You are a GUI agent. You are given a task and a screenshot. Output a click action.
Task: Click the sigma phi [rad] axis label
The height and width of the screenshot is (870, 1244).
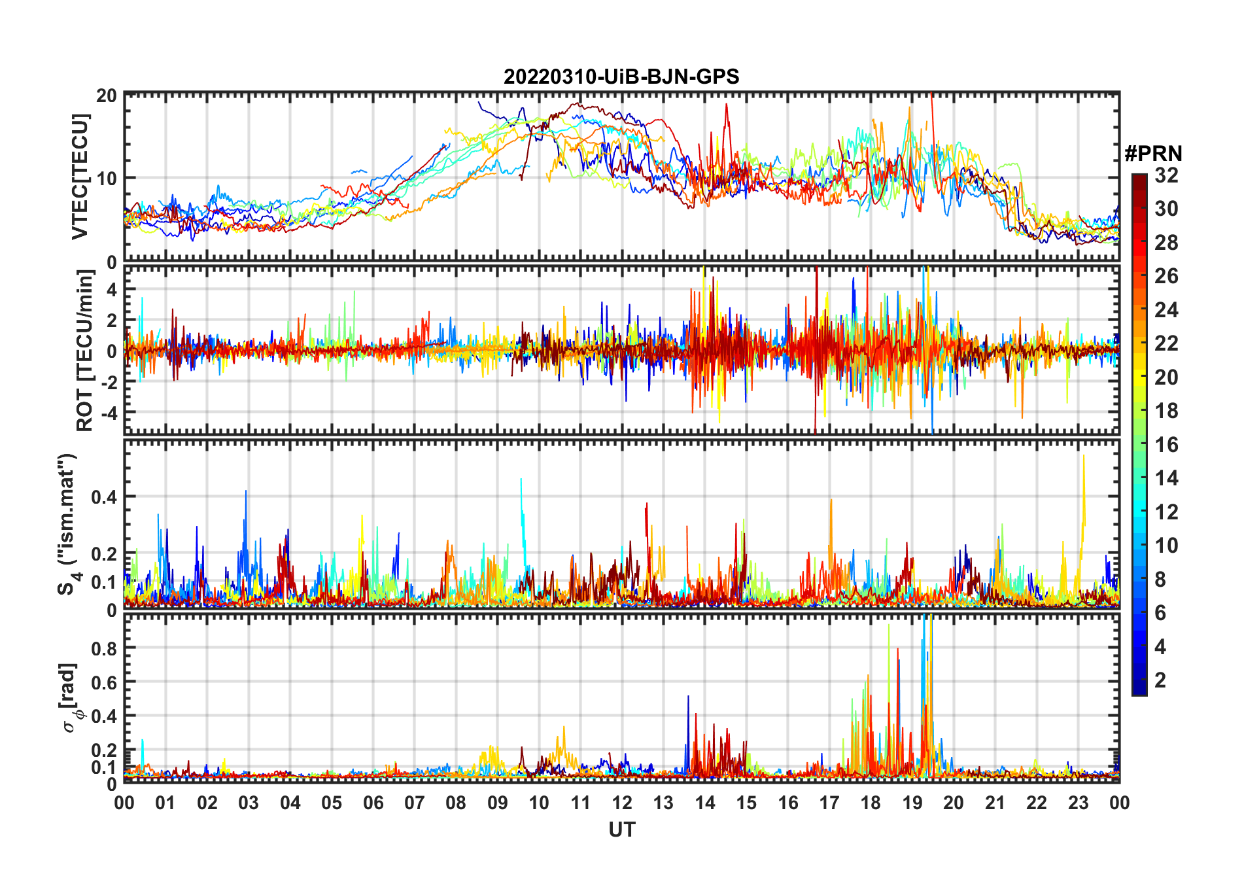coord(70,698)
